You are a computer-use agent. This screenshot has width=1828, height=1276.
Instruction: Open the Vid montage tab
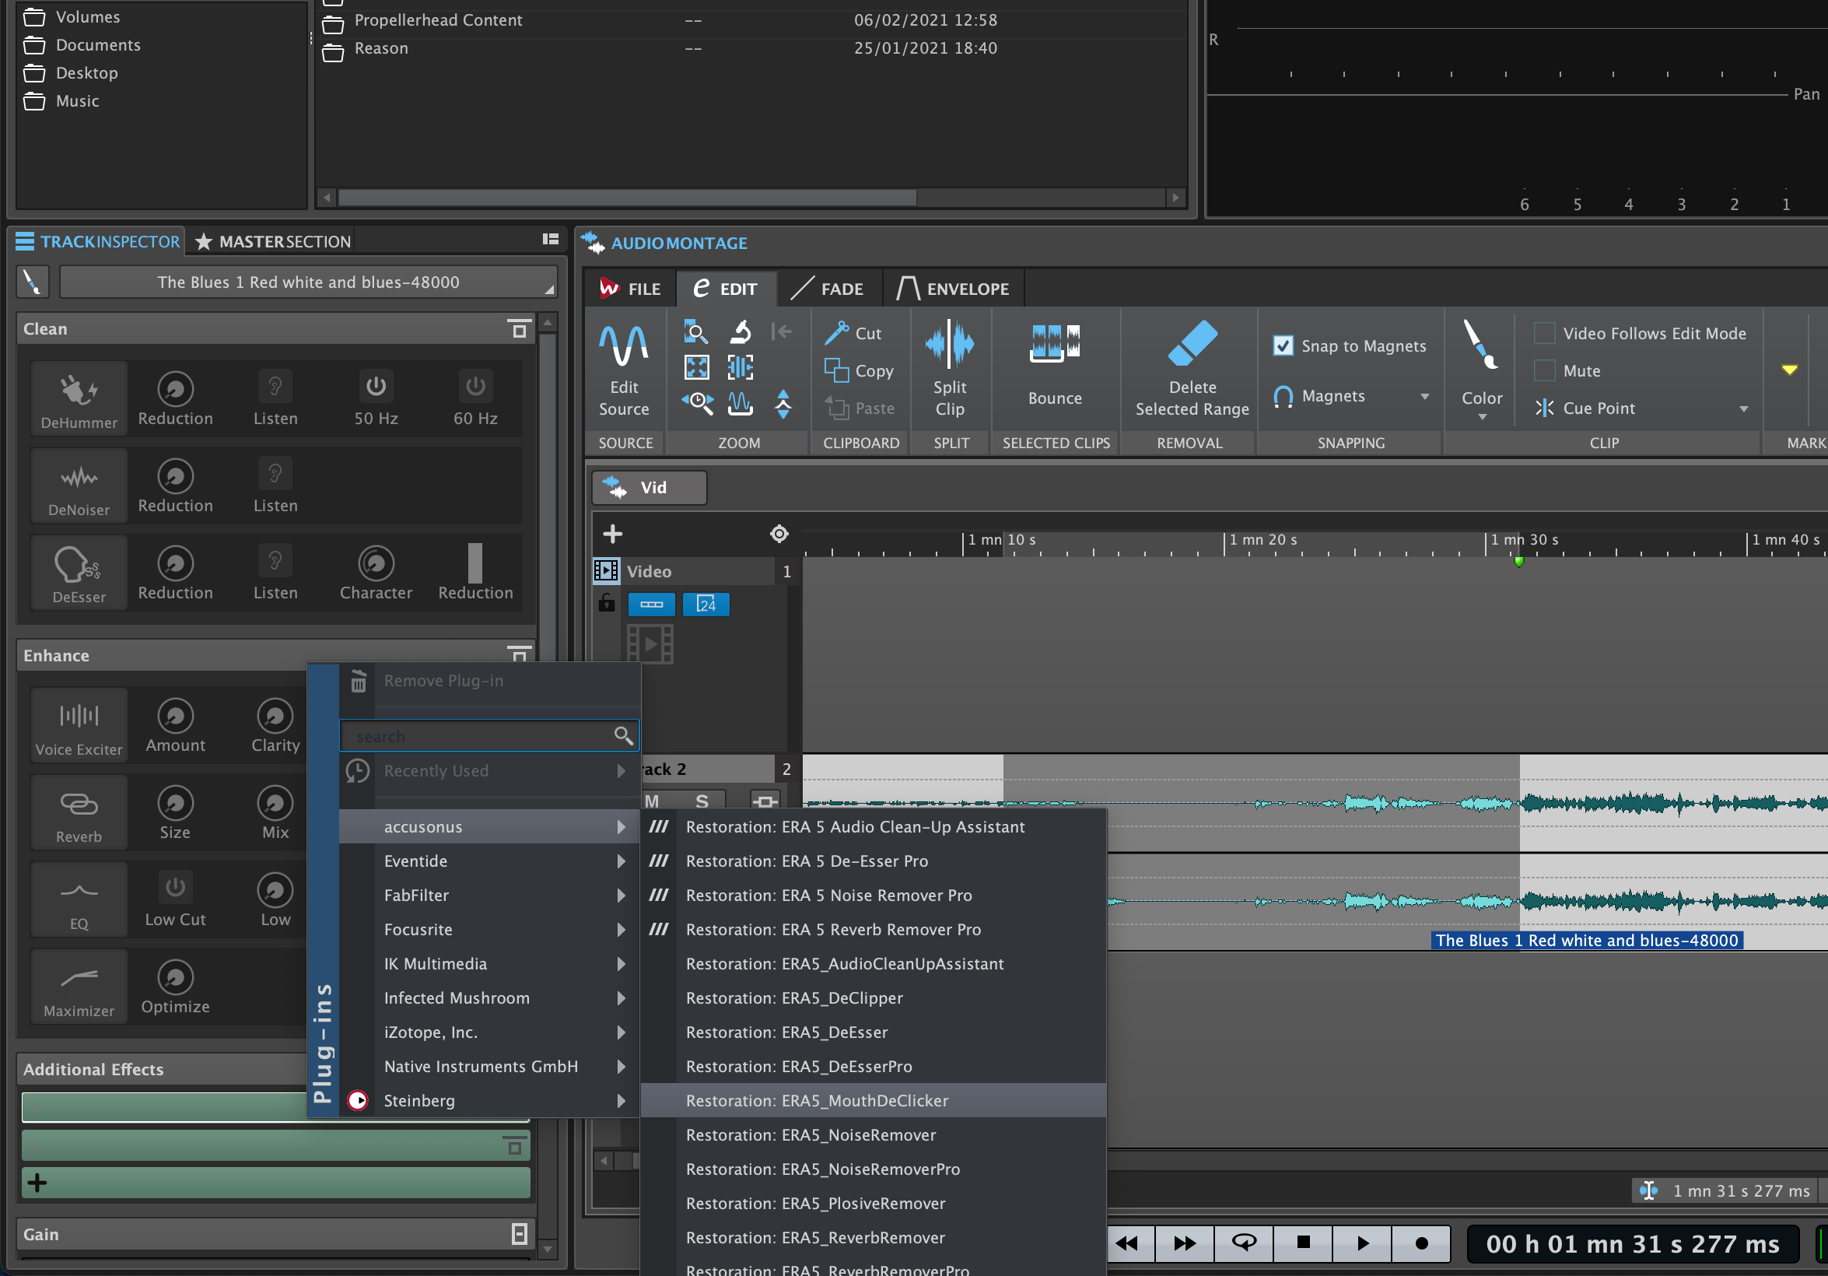click(648, 488)
